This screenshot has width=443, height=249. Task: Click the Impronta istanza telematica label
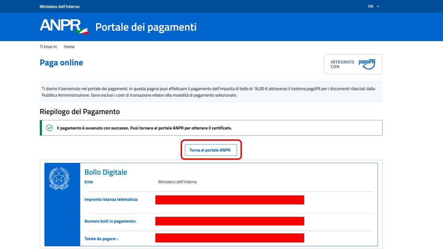pos(111,200)
